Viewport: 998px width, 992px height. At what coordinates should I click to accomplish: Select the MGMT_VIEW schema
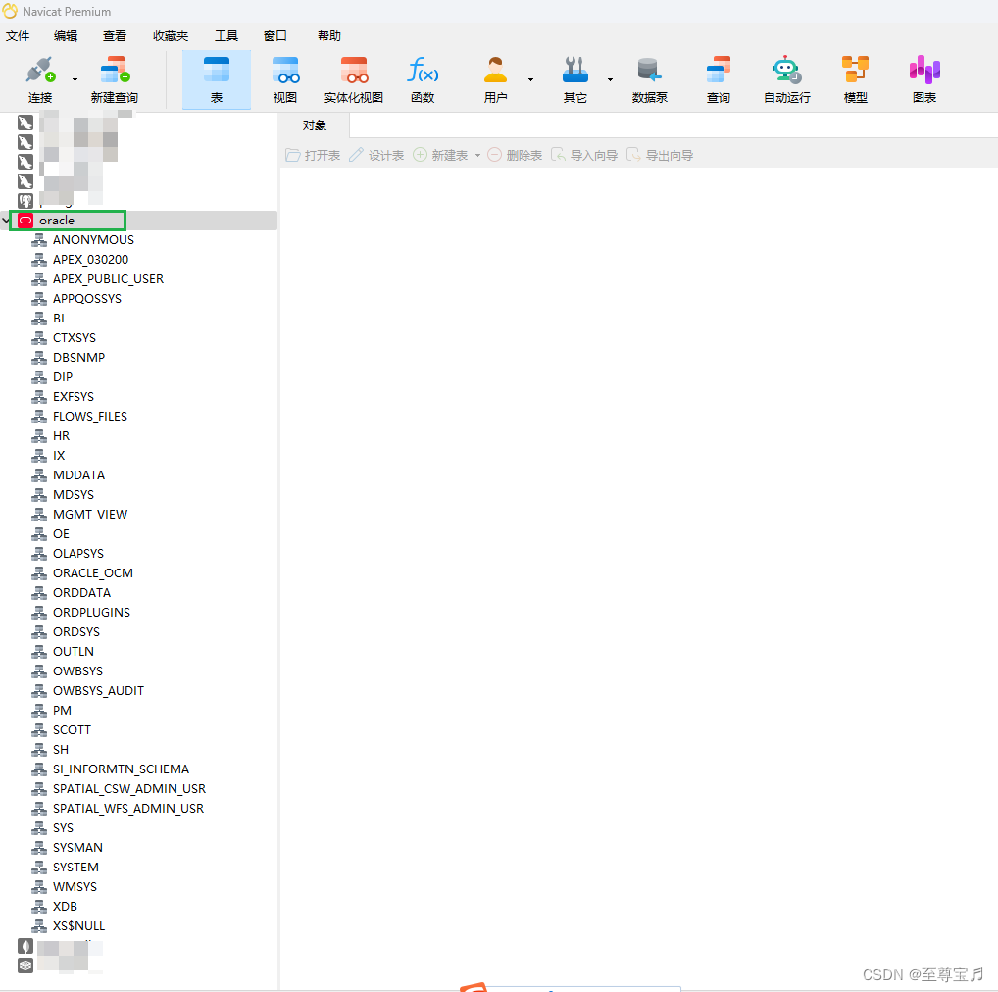[90, 515]
